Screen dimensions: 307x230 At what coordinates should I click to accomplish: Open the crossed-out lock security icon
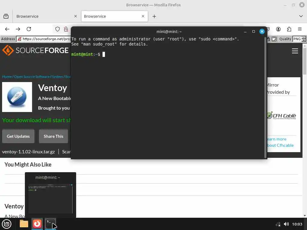(x=66, y=29)
